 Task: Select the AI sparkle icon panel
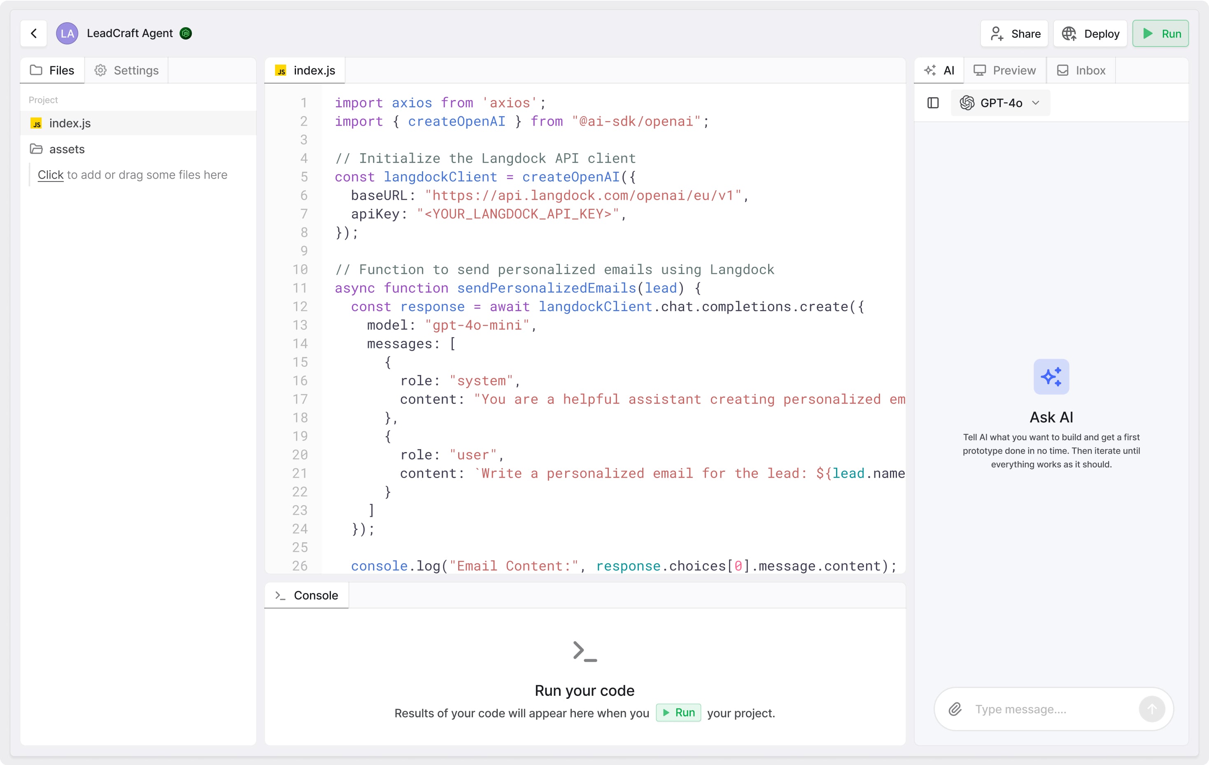pos(930,70)
